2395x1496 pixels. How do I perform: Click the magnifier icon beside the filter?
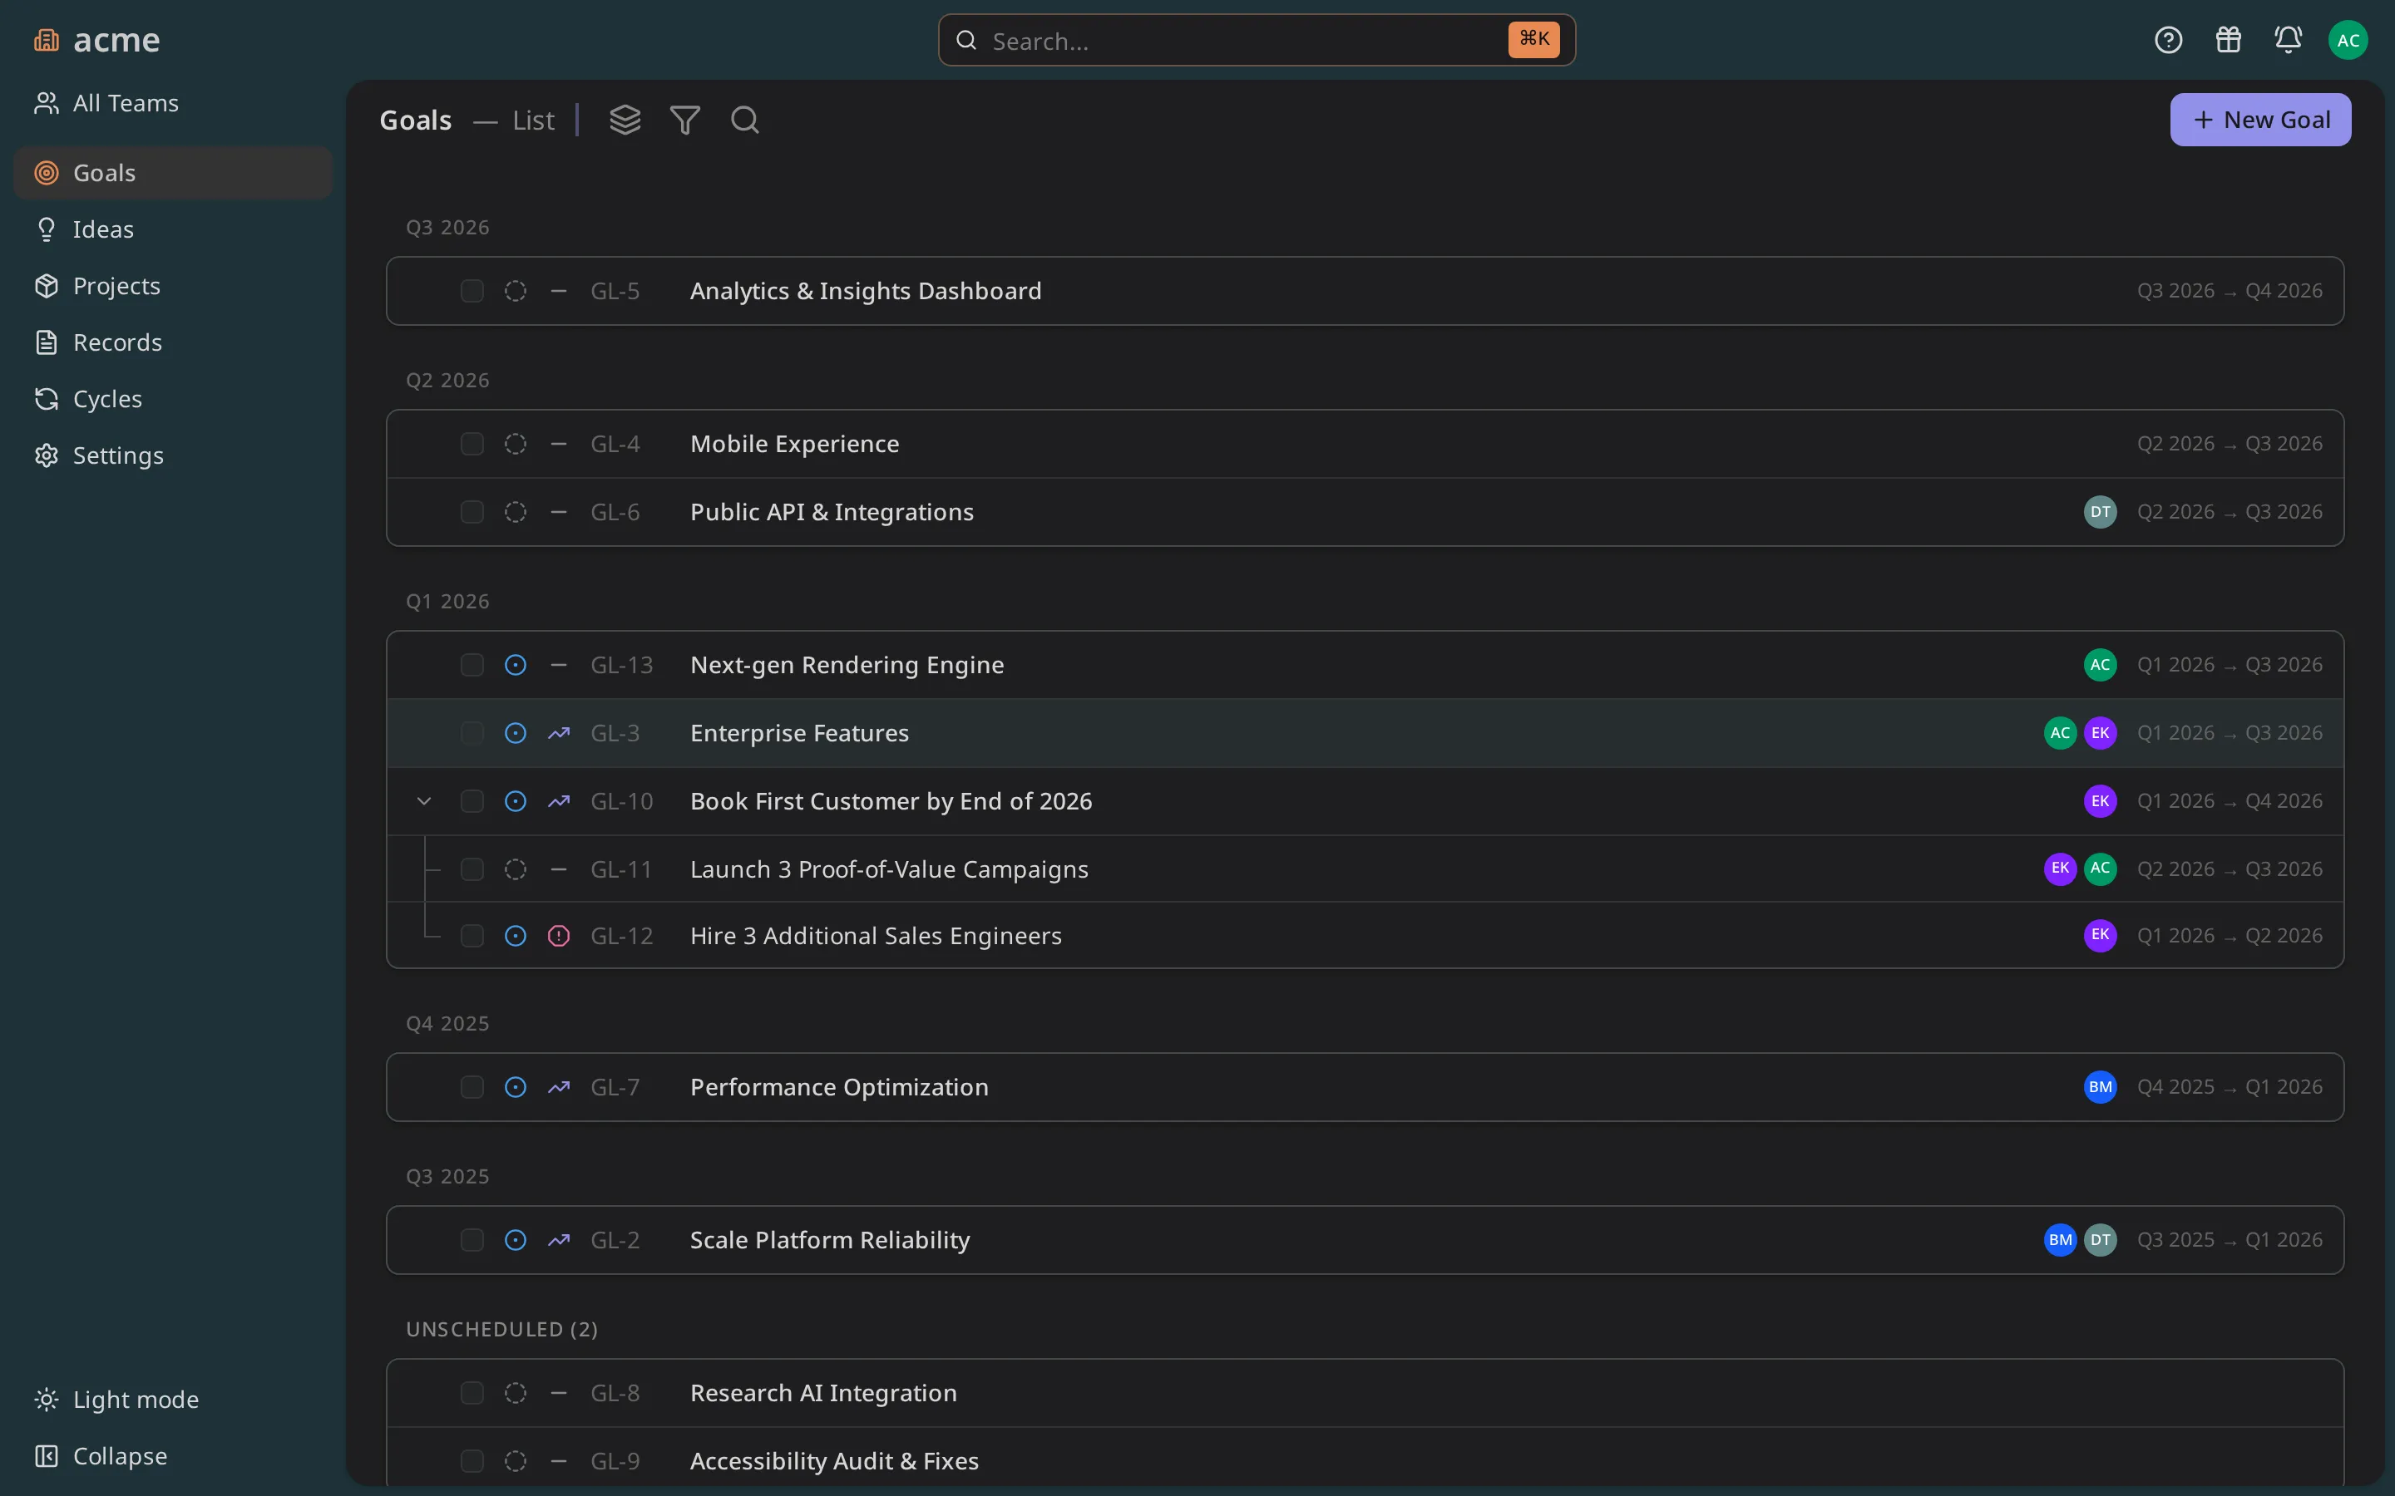[x=745, y=120]
